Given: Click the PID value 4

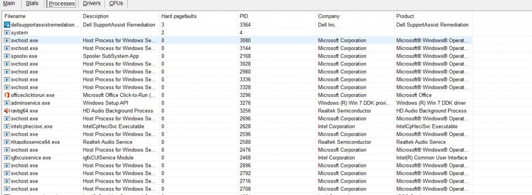Looking at the screenshot, I should 241,33.
